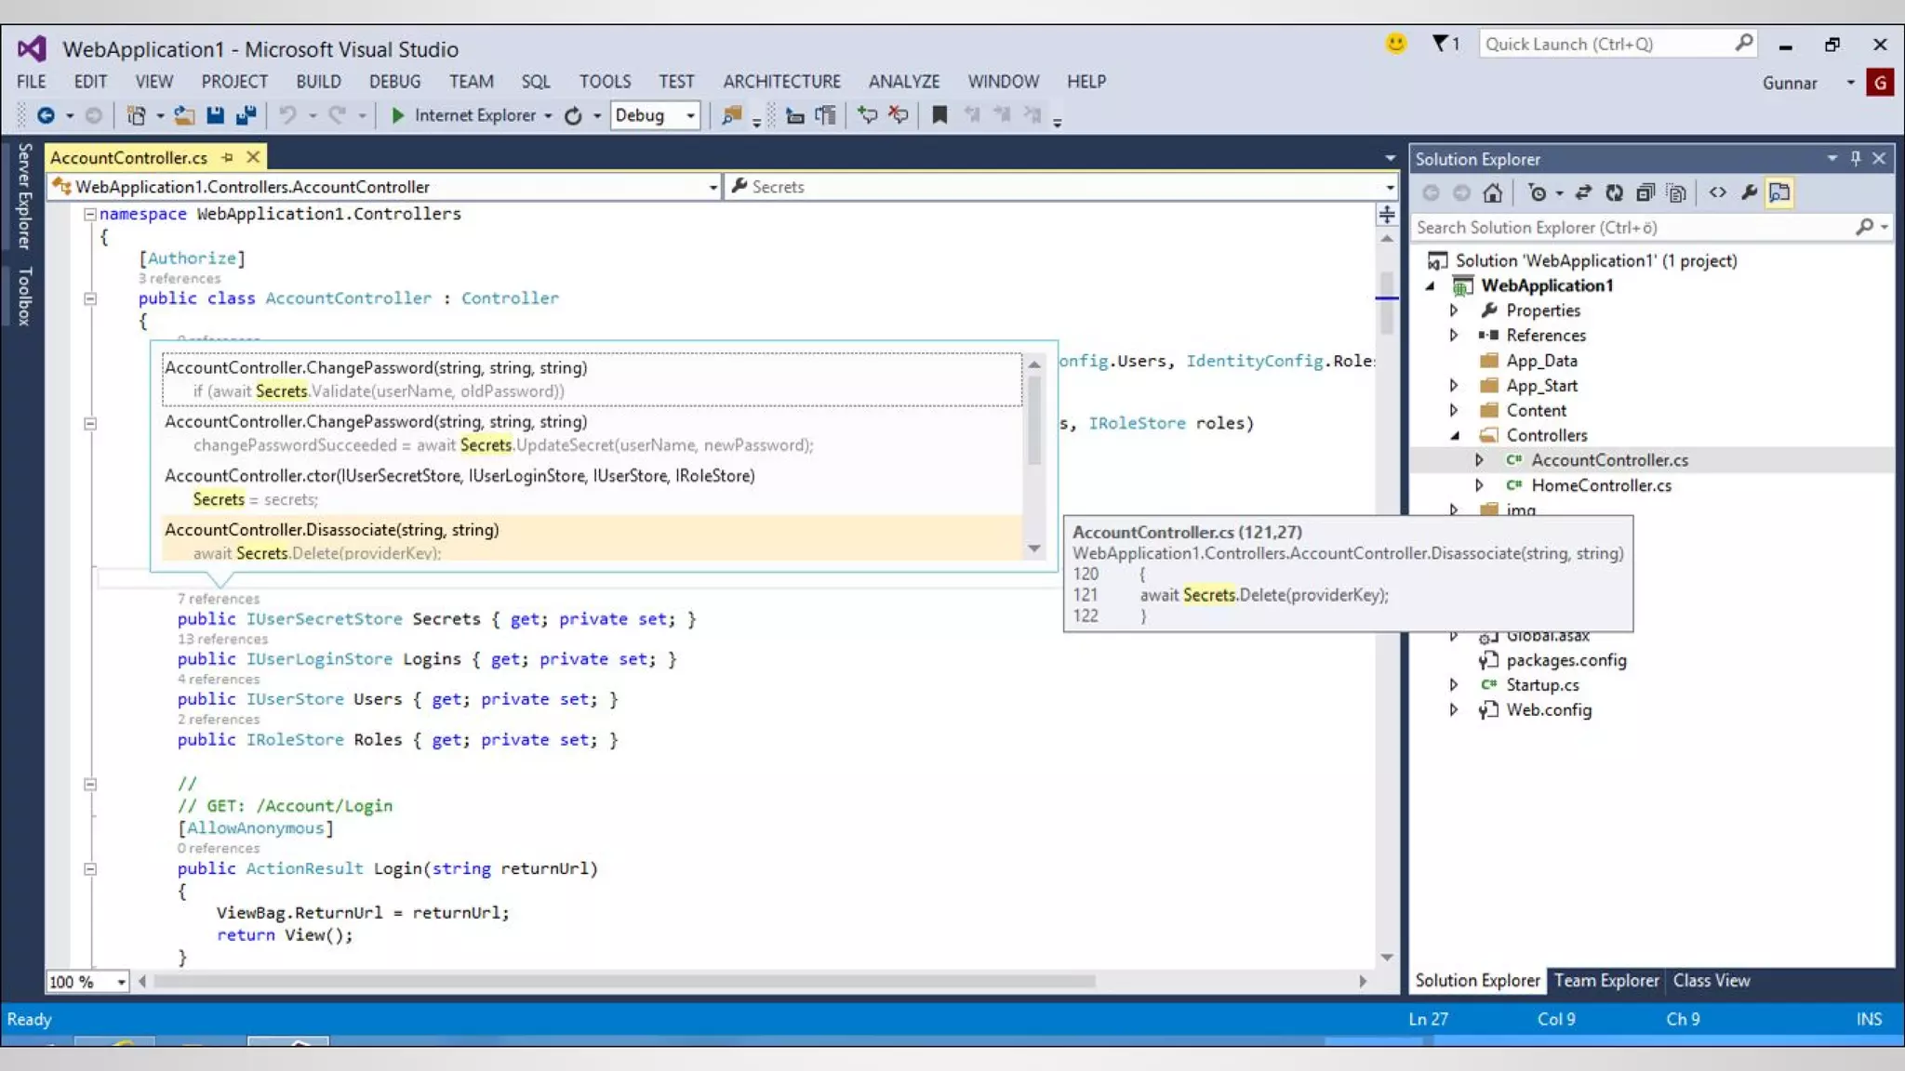Image resolution: width=1905 pixels, height=1071 pixels.
Task: Select Web.config in Solution Explorer
Action: (1549, 710)
